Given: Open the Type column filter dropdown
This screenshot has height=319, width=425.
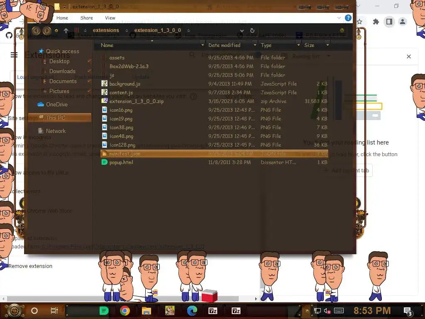Looking at the screenshot, I should 298,45.
